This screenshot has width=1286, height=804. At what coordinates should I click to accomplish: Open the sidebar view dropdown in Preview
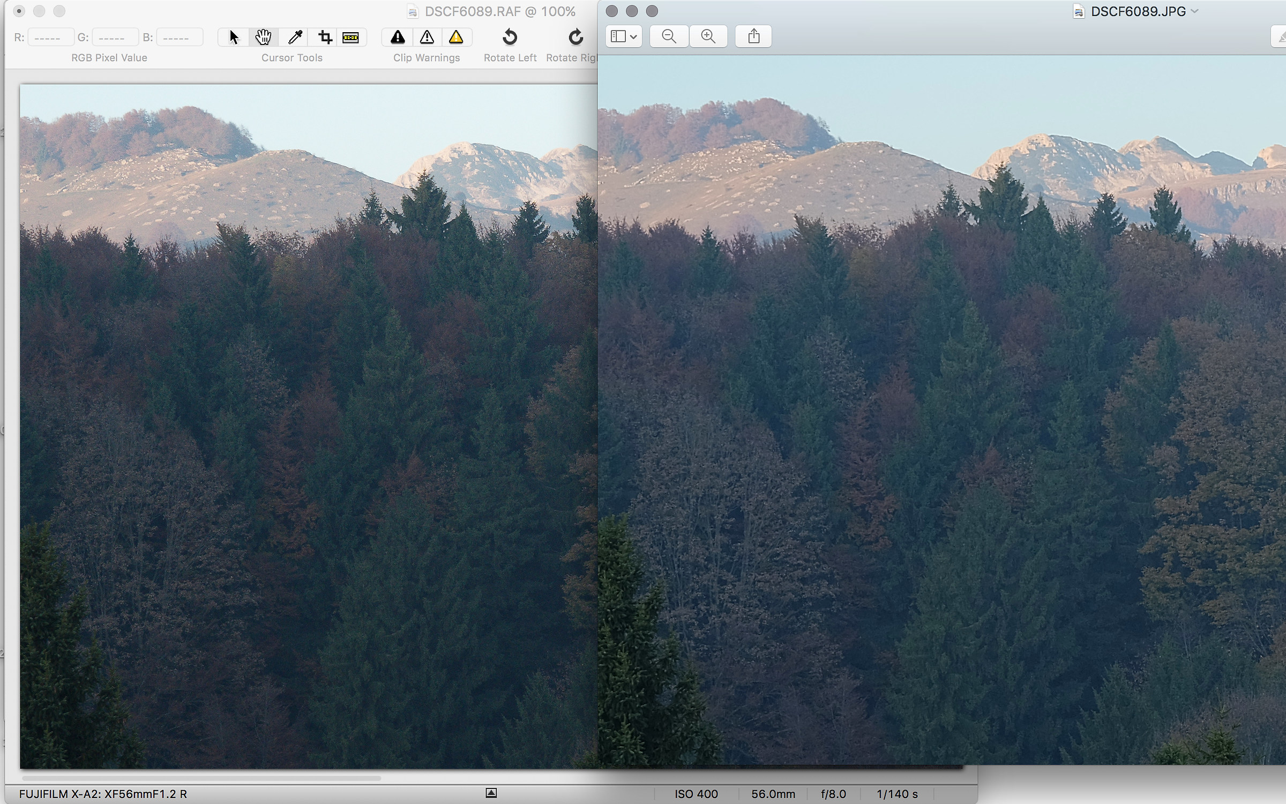[624, 36]
